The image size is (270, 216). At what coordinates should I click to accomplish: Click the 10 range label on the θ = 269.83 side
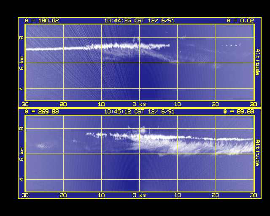click(101, 195)
